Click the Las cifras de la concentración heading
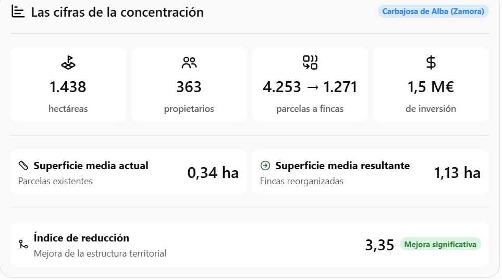 click(117, 12)
